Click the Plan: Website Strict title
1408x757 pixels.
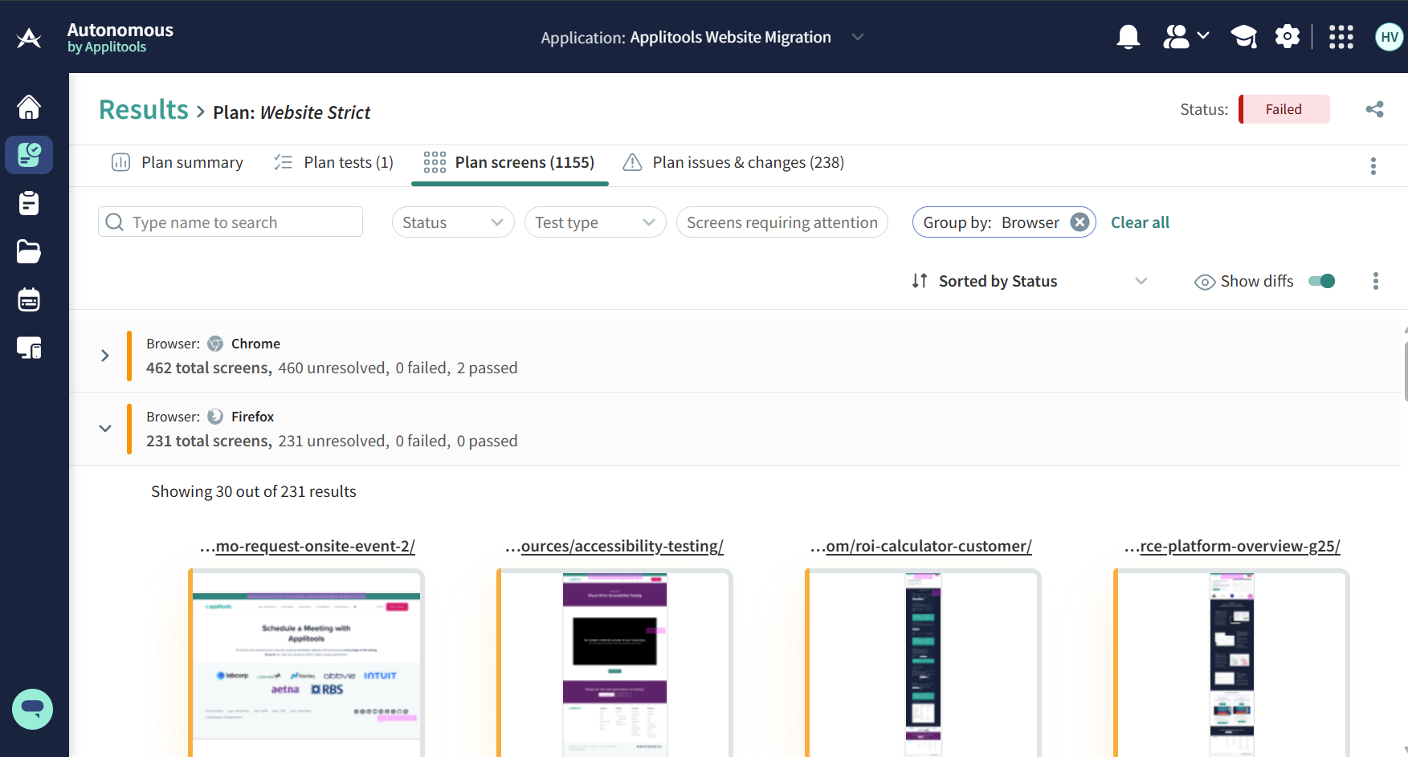(292, 112)
